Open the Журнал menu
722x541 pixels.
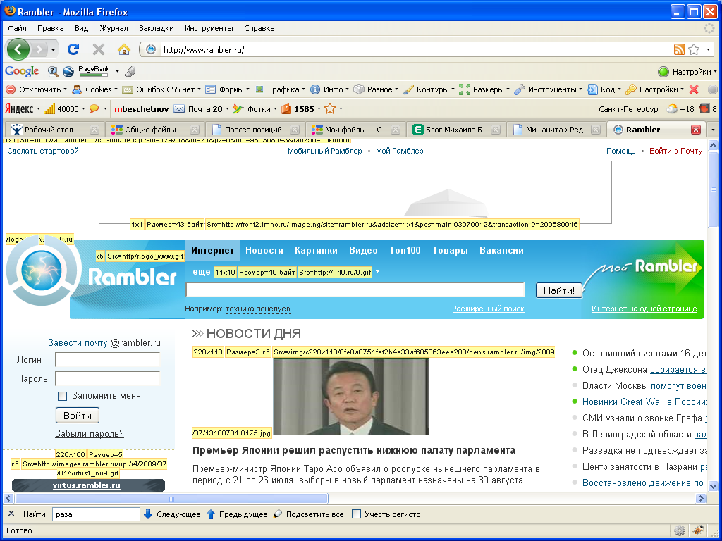click(114, 28)
